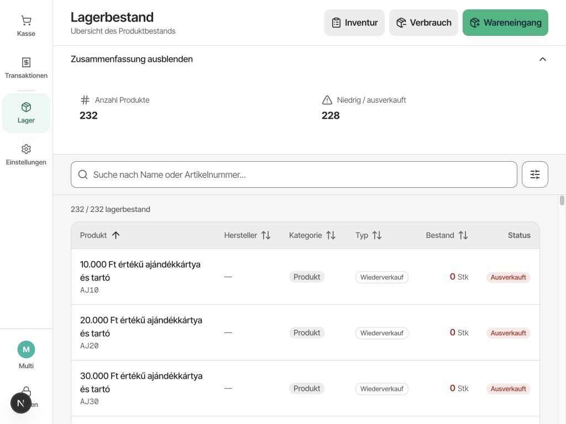
Task: Click the Inventur button
Action: coord(354,23)
